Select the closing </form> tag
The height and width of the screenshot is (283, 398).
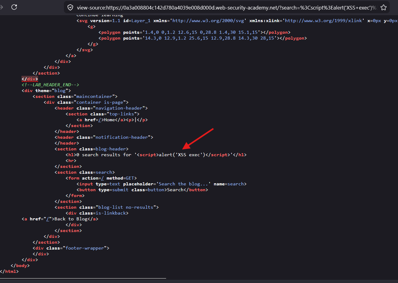pos(75,196)
